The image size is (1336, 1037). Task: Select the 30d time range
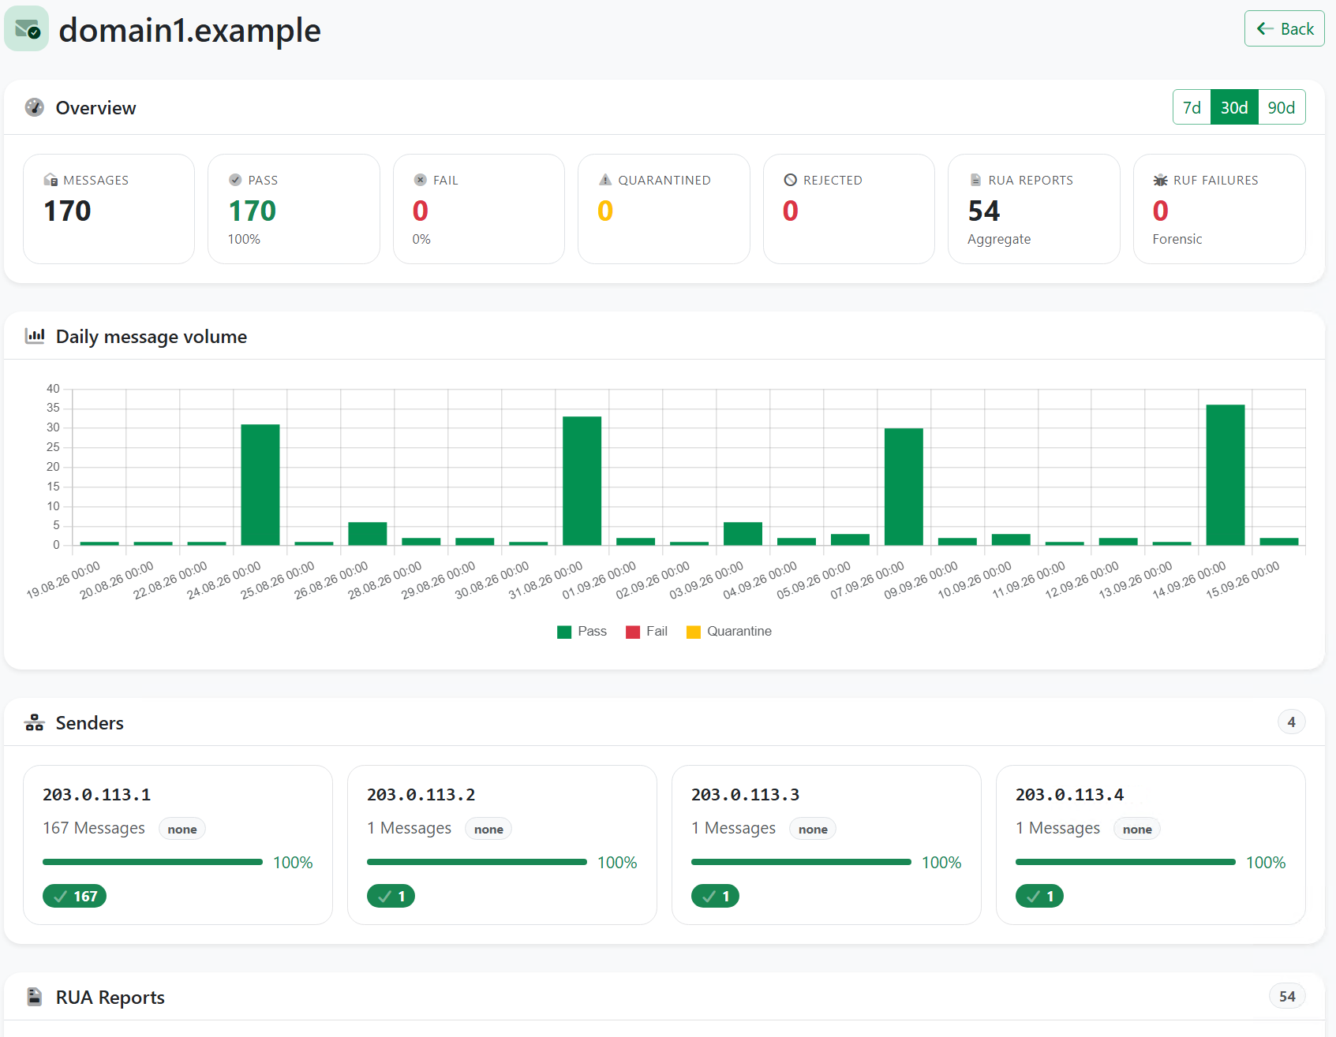[1234, 107]
